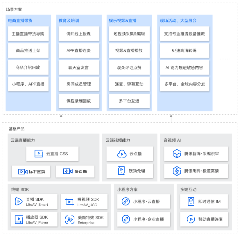Open the 移动直播连麦 icon
This screenshot has height=236, width=240.
click(x=191, y=219)
